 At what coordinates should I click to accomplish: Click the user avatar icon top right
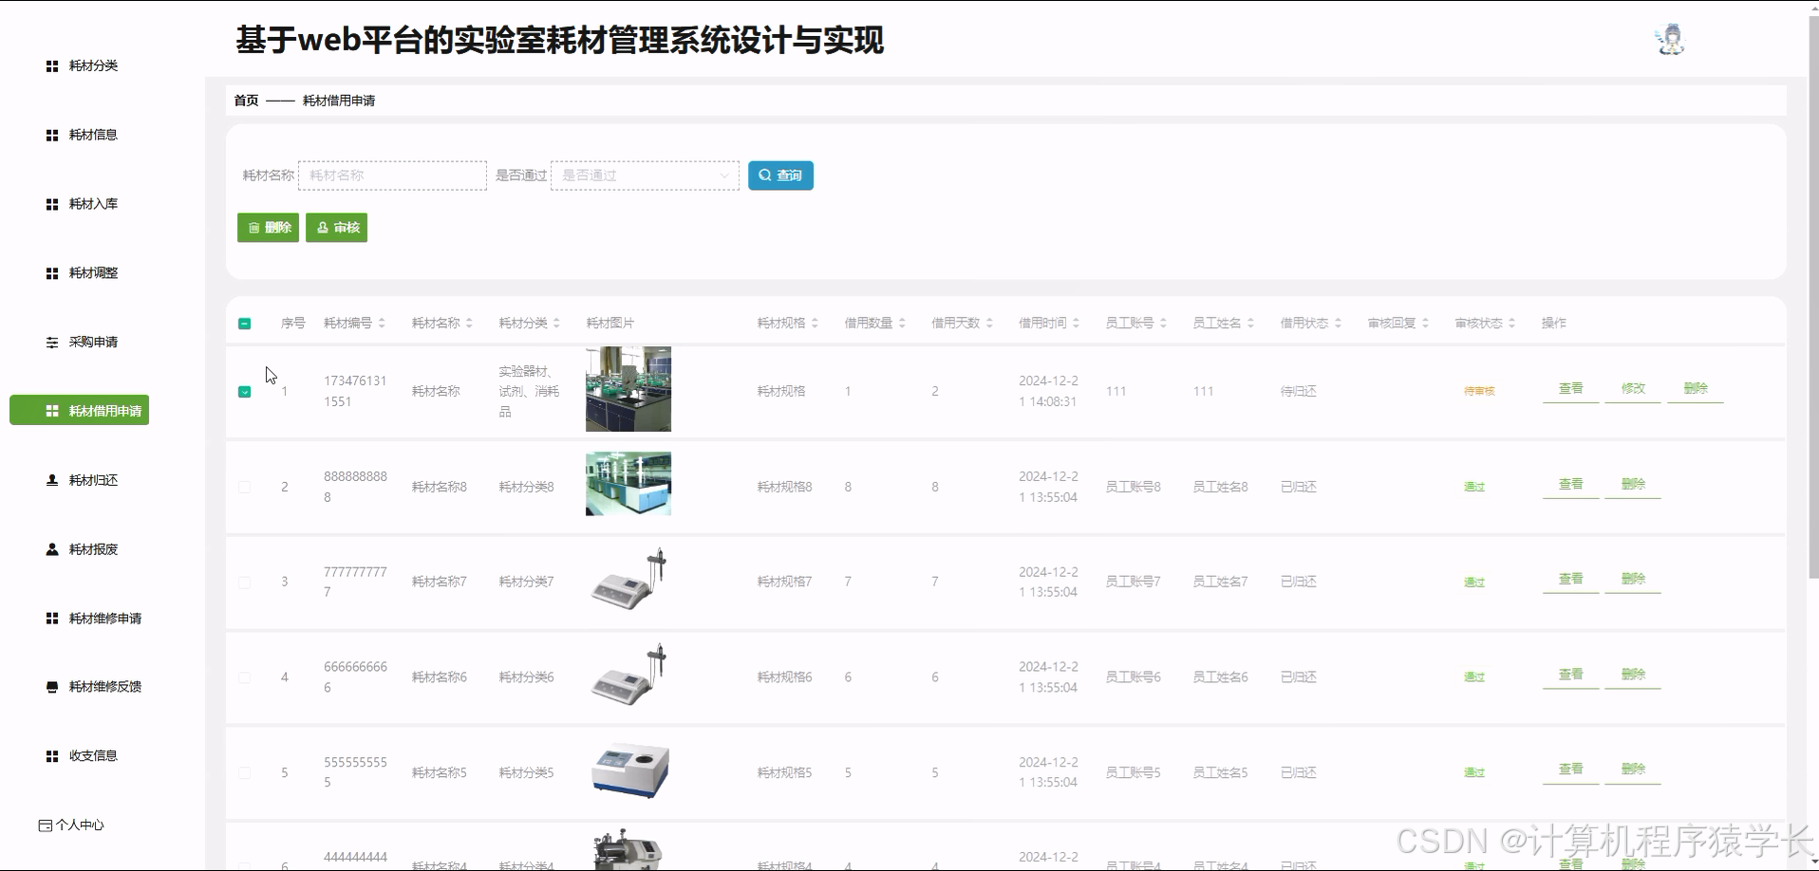[1669, 38]
